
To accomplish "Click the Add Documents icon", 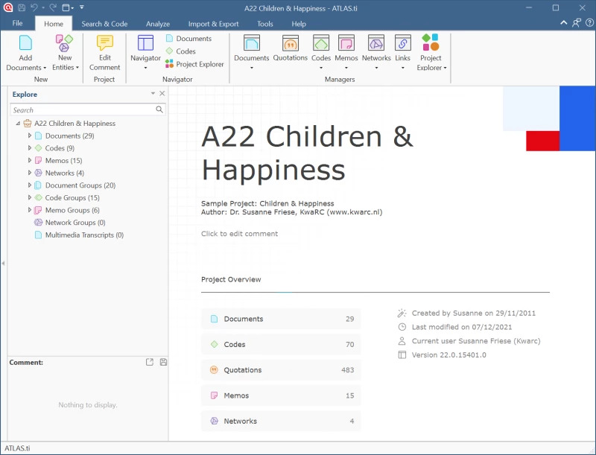I will pyautogui.click(x=25, y=43).
